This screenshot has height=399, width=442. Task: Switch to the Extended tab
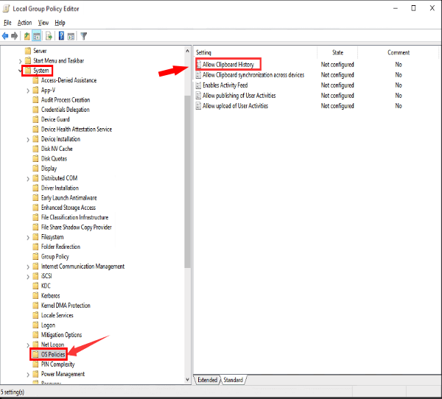click(207, 380)
